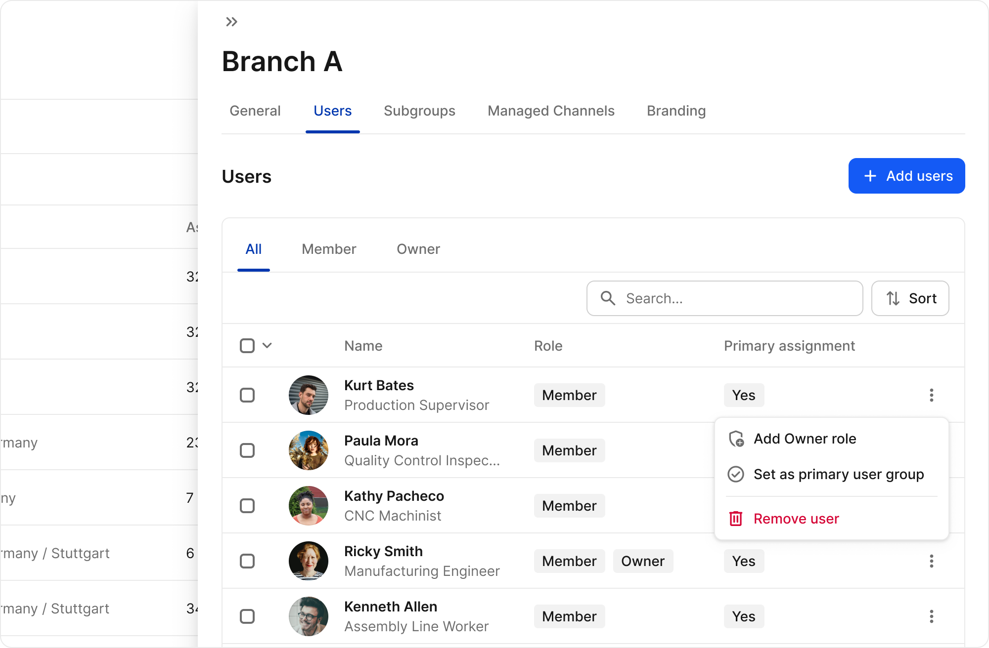Open the search field magnifier icon
The image size is (989, 648).
click(608, 298)
